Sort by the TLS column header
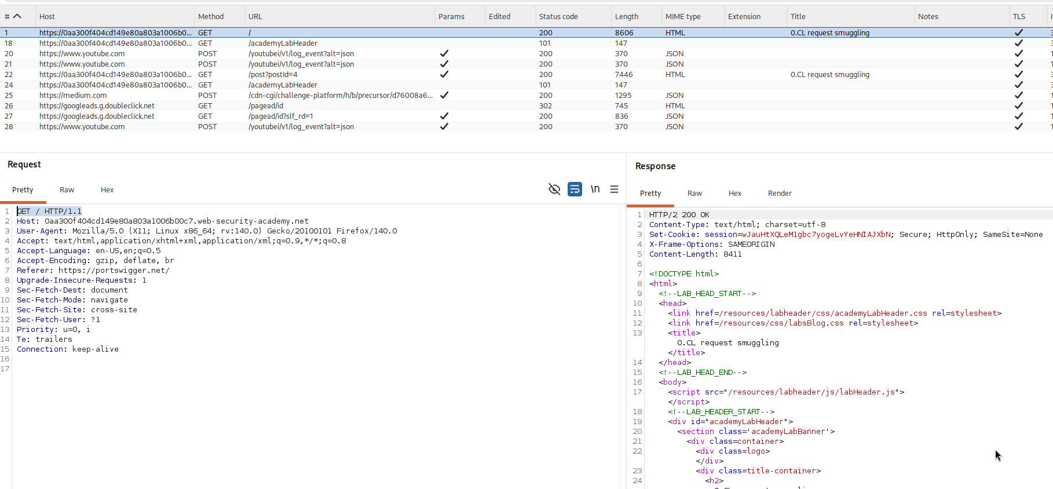Image resolution: width=1053 pixels, height=489 pixels. tap(1029, 16)
